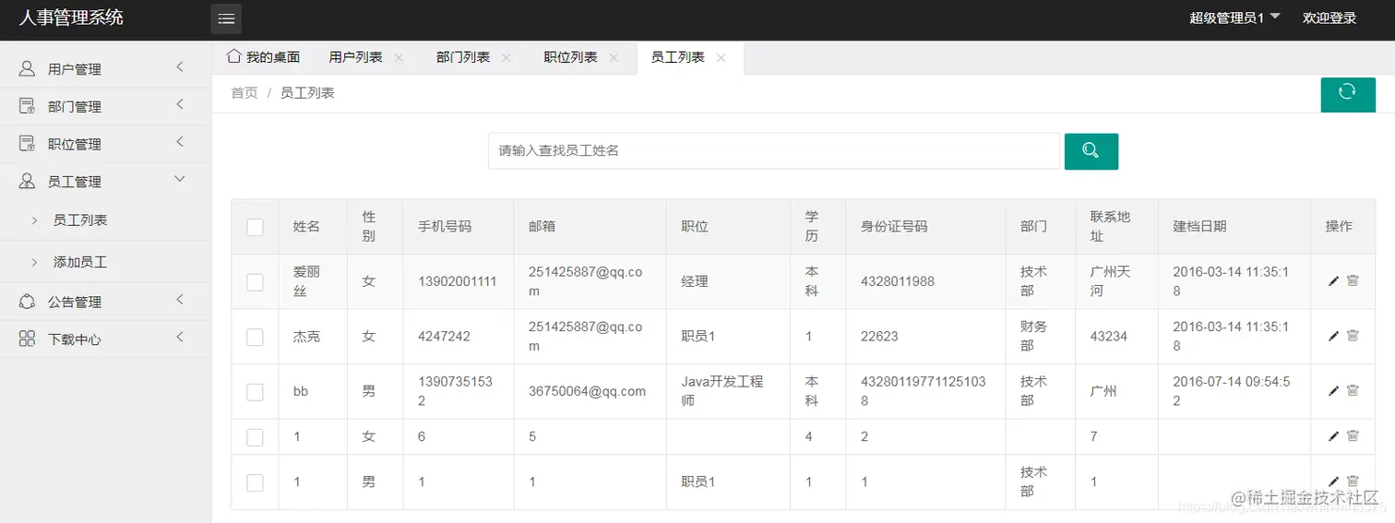1395x523 pixels.
Task: Delete the row with phone 6
Action: (1353, 435)
